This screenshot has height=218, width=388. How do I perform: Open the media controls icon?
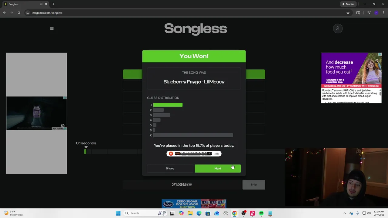click(369, 13)
